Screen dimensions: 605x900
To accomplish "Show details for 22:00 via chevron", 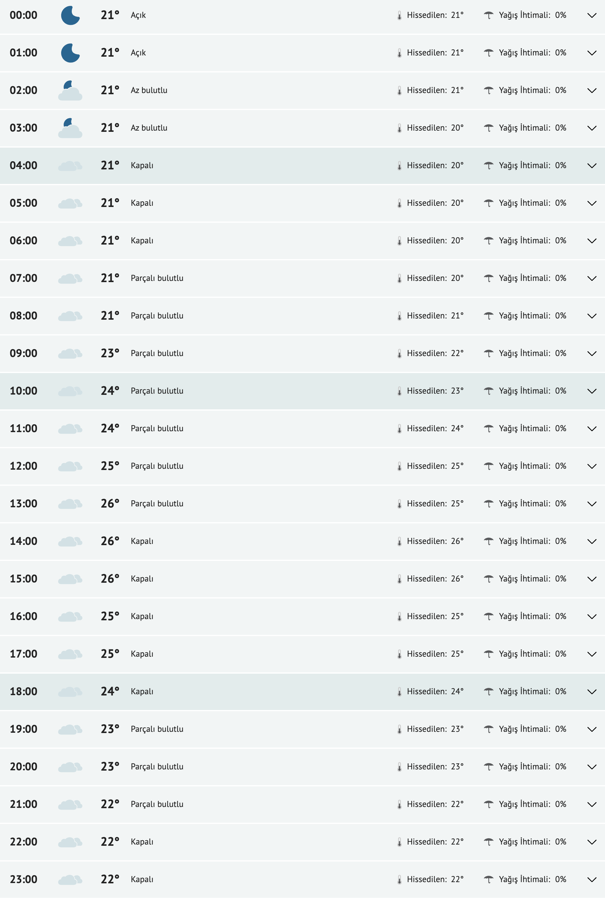I will (x=591, y=842).
